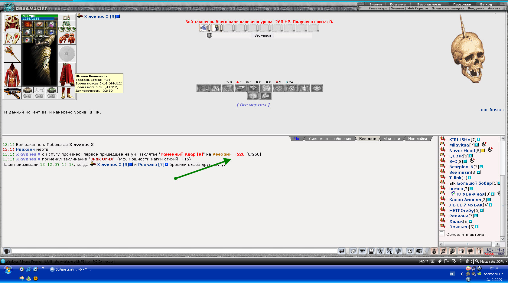Click the chat filter funnel icon
Image resolution: width=508 pixels, height=283 pixels.
362,251
